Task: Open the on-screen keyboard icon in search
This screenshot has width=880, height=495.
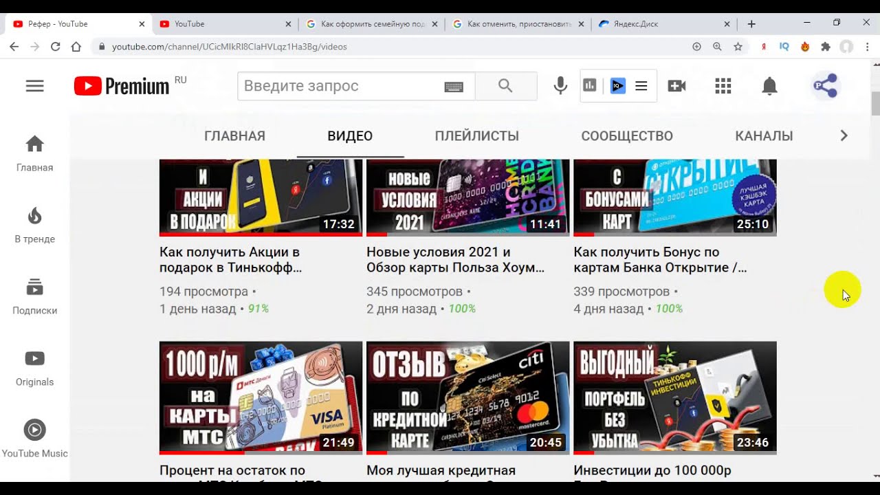Action: click(454, 87)
